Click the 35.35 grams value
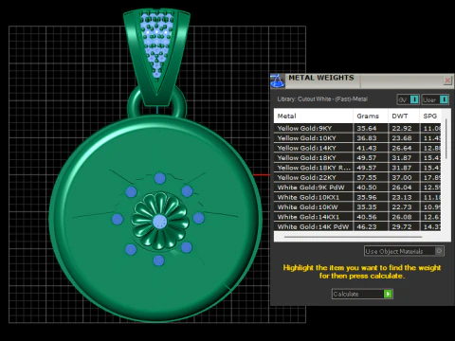Image resolution: width=455 pixels, height=341 pixels. click(x=367, y=206)
